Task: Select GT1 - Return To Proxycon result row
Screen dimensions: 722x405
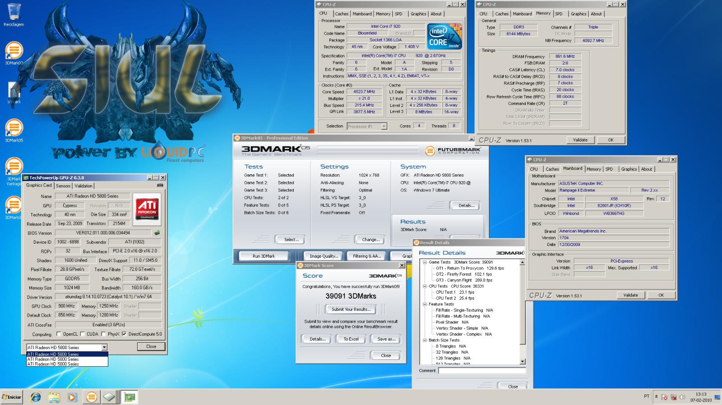Action: pos(470,268)
